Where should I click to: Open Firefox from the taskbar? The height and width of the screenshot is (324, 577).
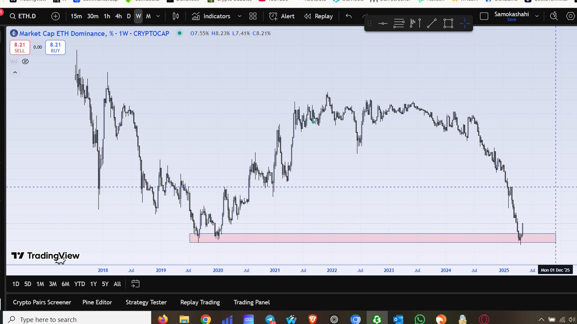163,319
